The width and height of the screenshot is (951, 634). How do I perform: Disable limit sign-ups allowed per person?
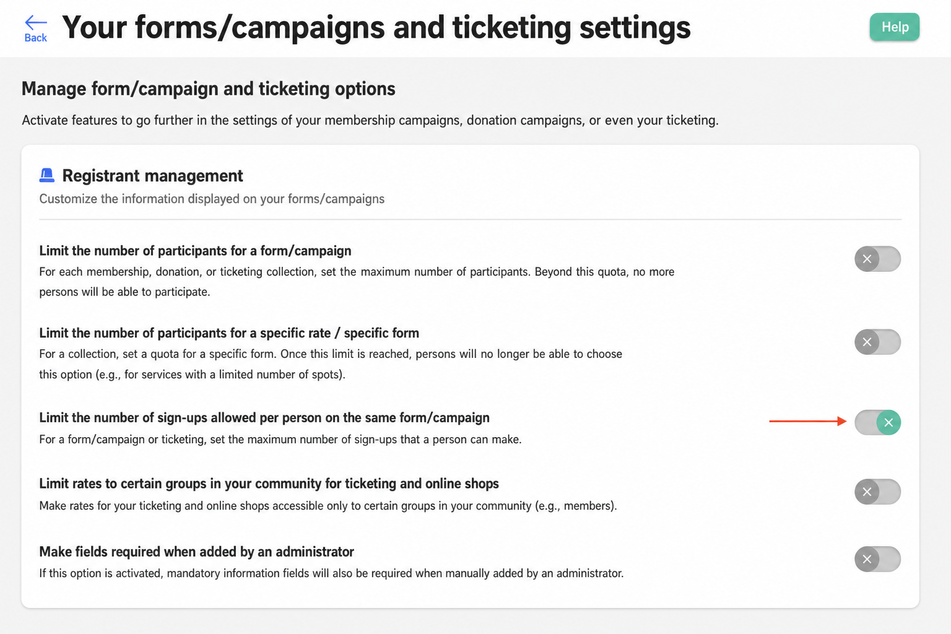[x=877, y=422]
